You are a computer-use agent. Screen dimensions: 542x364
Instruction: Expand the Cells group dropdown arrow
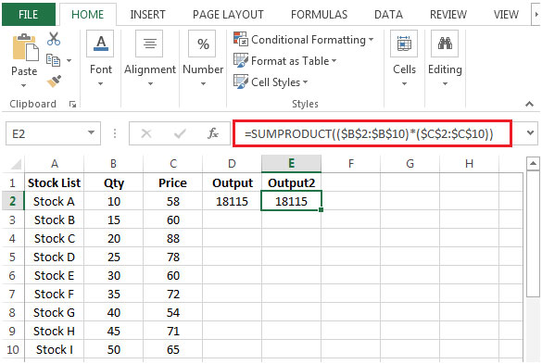pos(404,83)
